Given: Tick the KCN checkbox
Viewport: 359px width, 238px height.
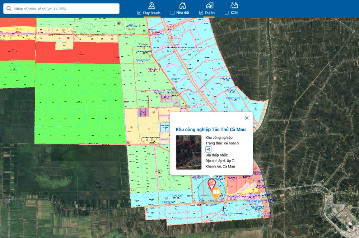Looking at the screenshot, I should [227, 13].
